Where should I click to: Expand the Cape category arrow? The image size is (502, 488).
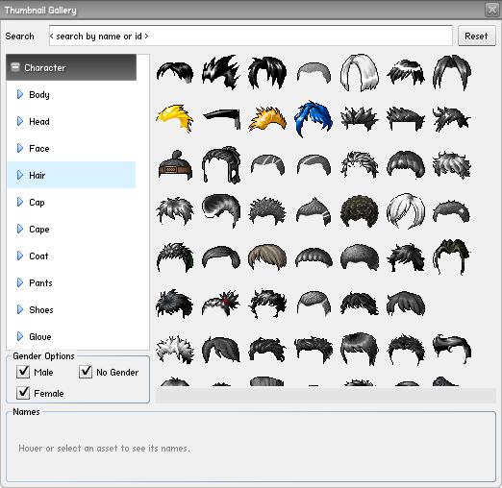(20, 229)
